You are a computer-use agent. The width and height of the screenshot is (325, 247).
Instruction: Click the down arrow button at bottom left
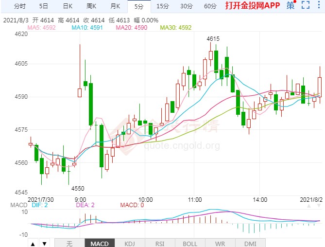(x=44, y=243)
